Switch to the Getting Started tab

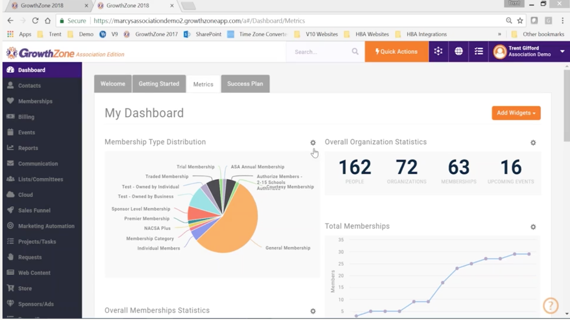(159, 84)
